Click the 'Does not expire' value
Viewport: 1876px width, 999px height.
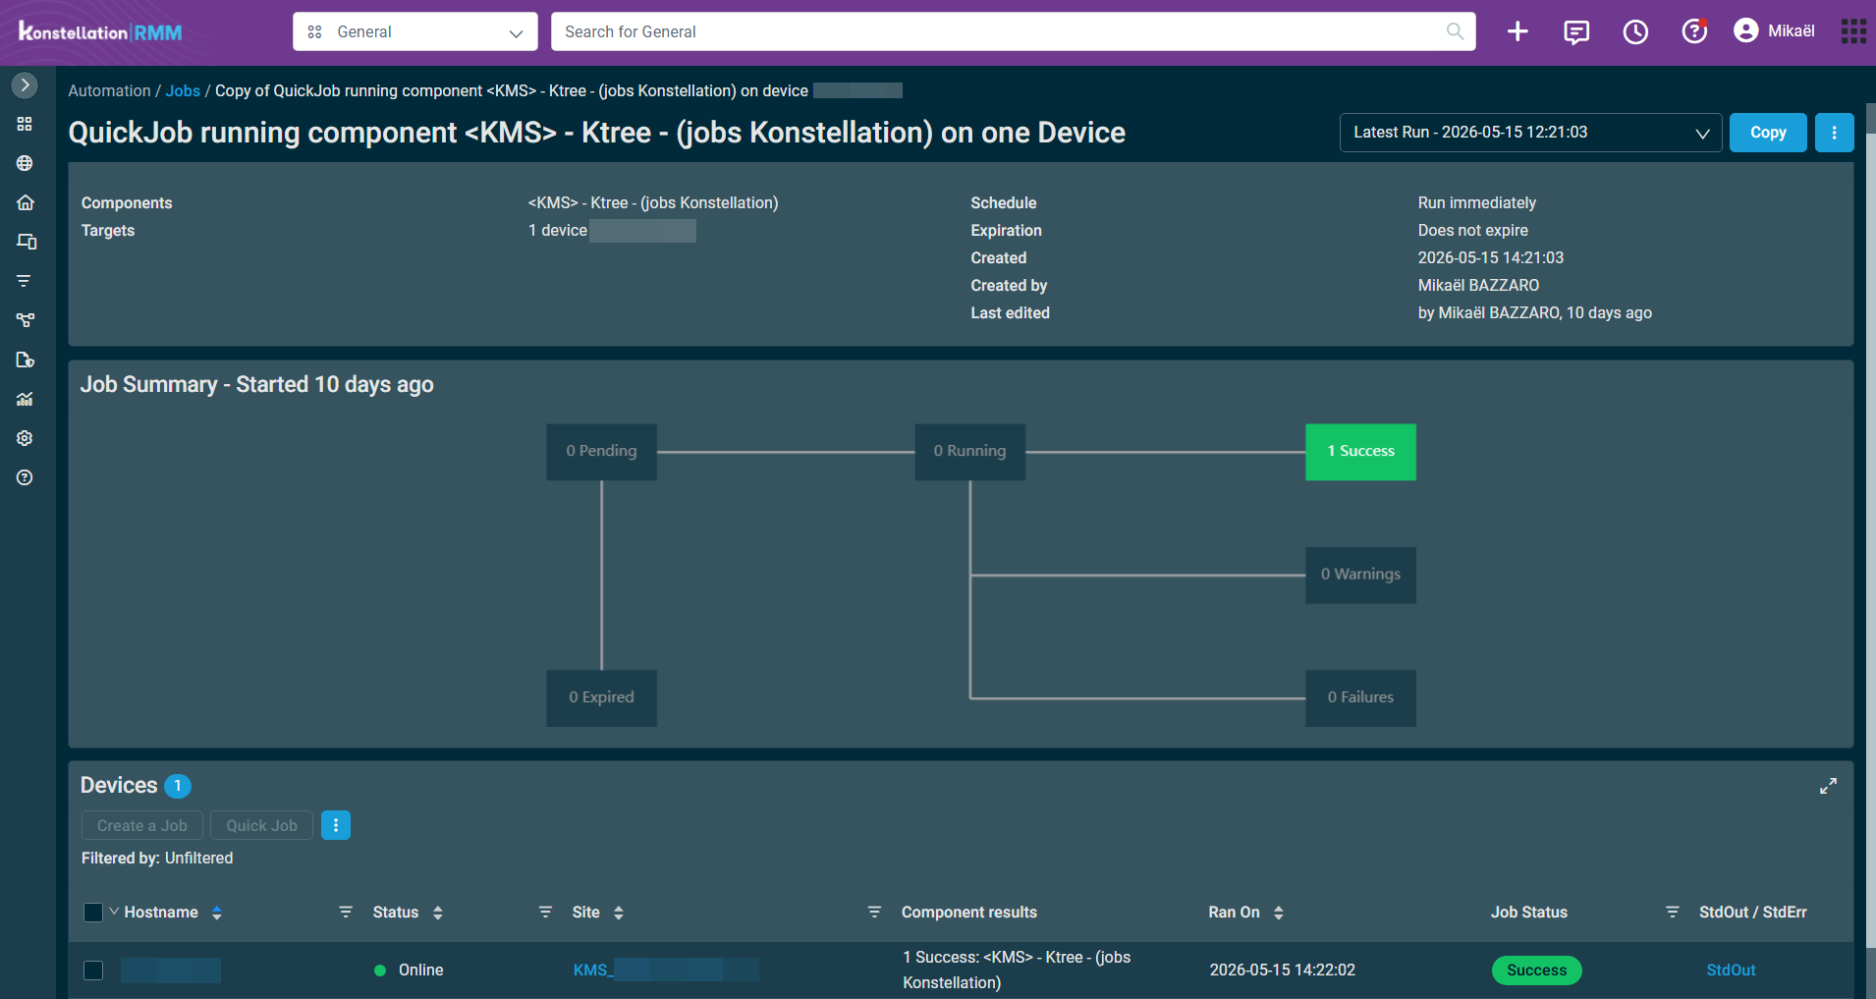1472,230
